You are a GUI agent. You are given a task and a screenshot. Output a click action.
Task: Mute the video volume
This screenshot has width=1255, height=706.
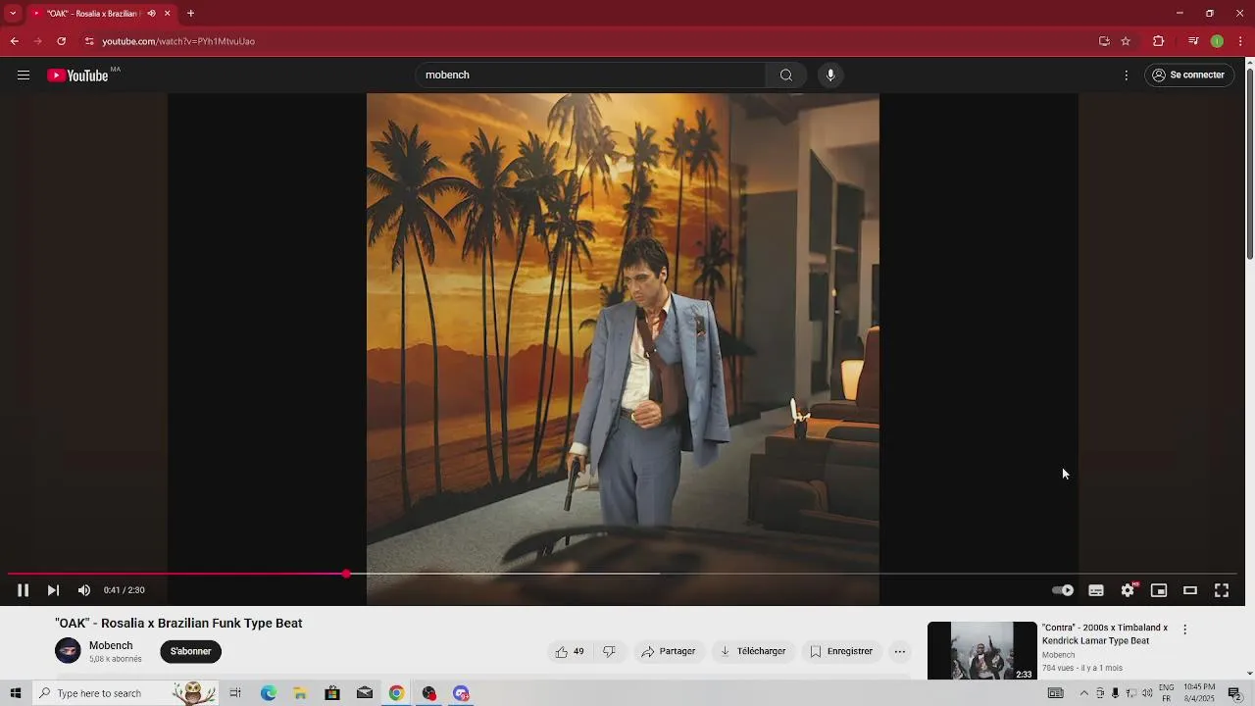click(x=84, y=590)
